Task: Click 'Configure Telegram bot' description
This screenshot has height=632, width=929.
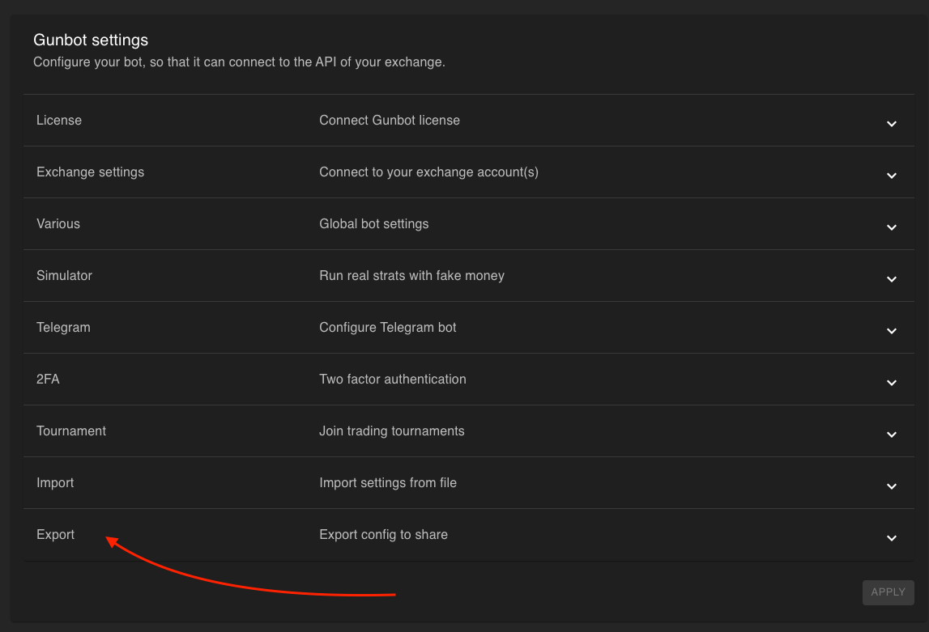Action: [x=387, y=327]
